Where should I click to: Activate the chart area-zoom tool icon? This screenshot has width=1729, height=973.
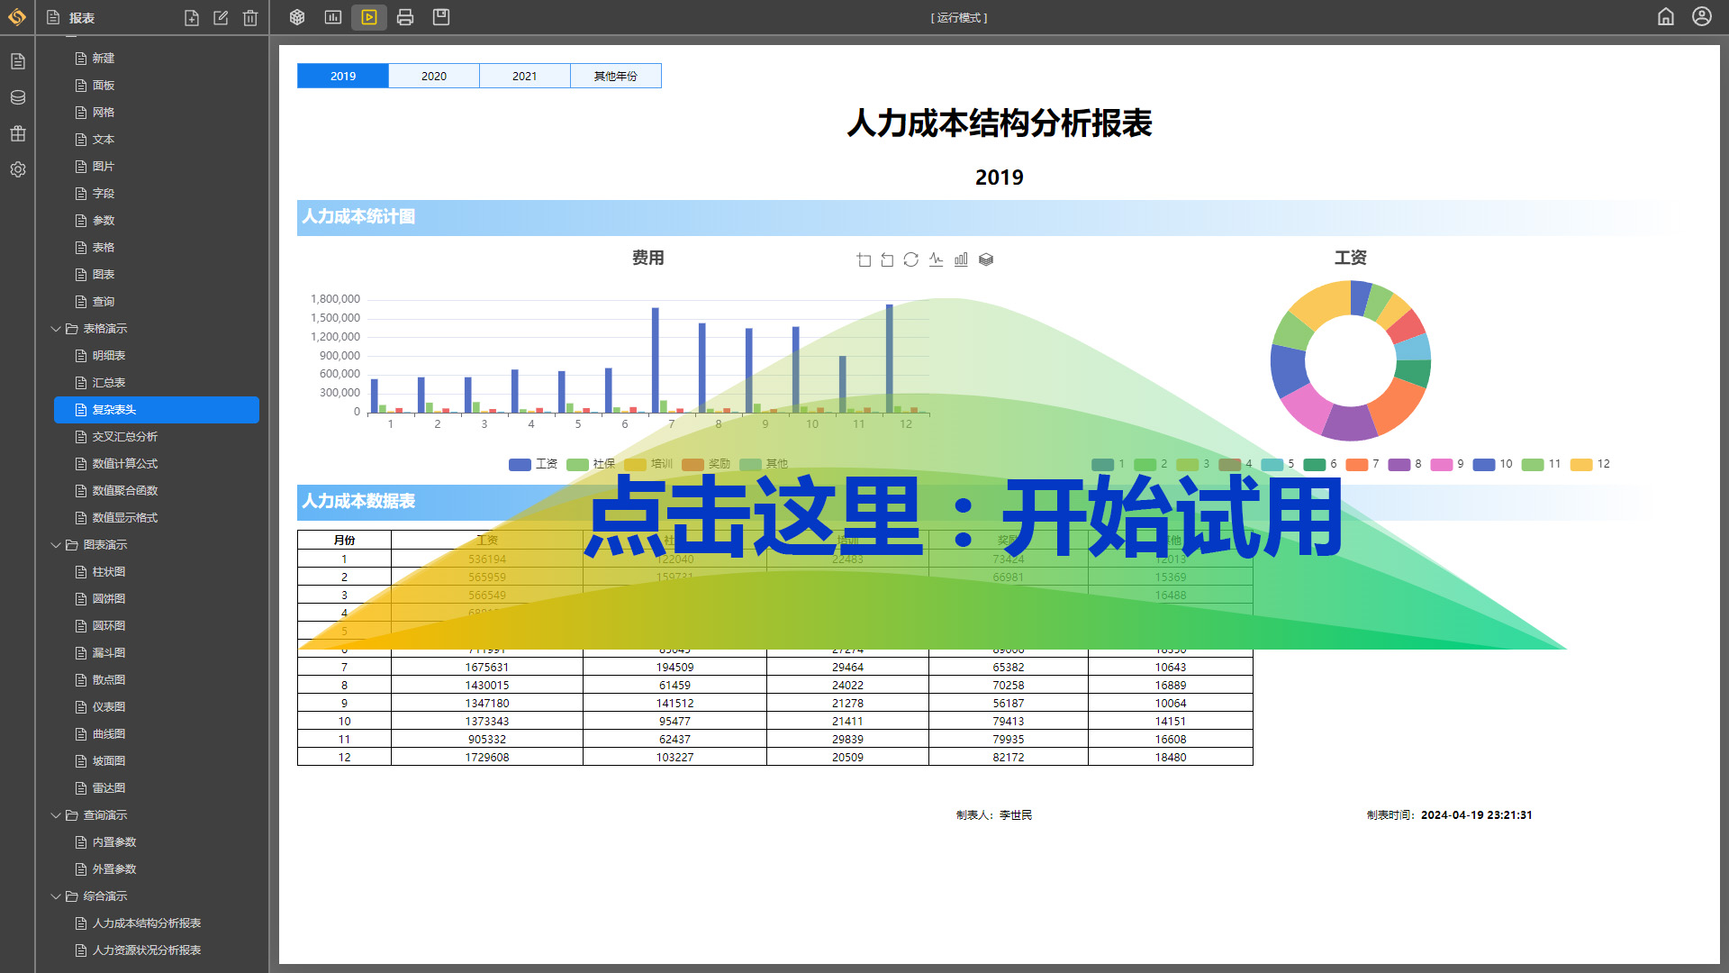point(864,259)
